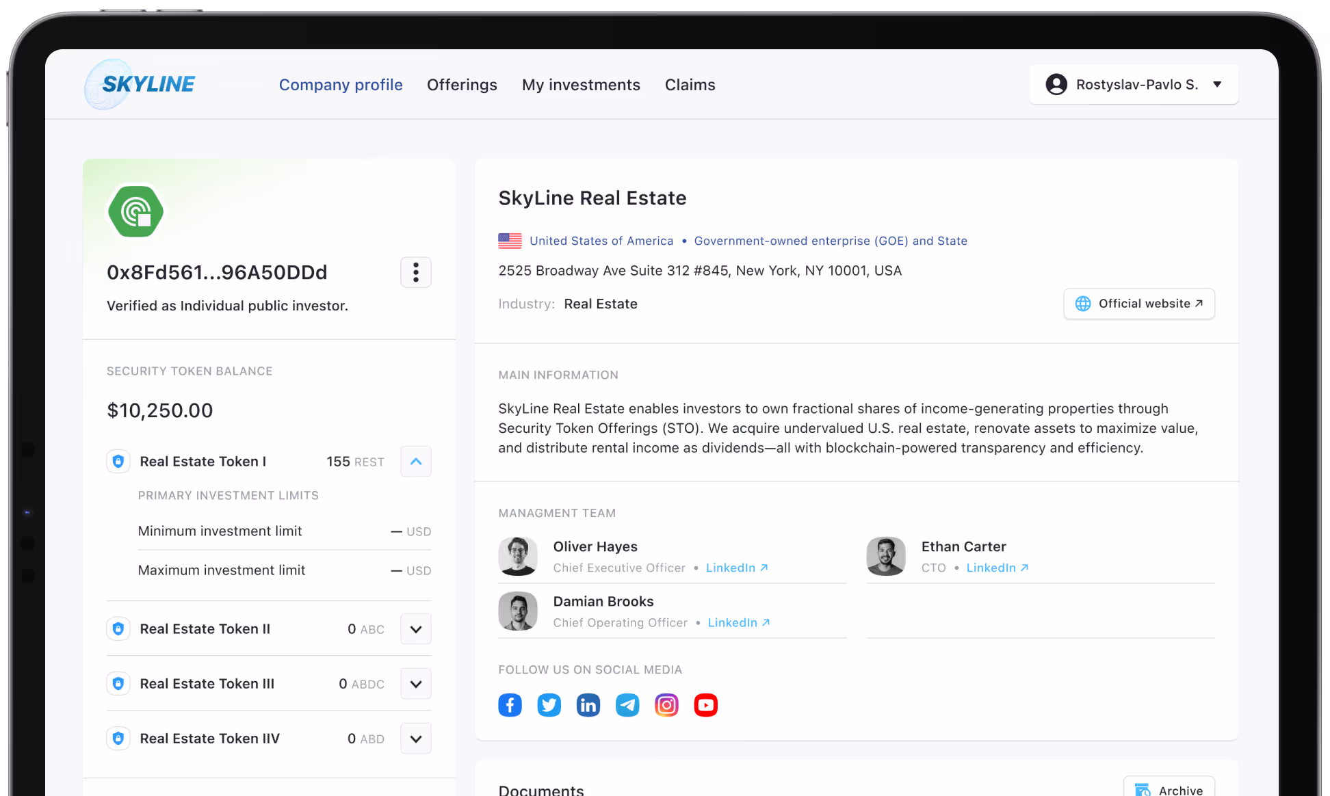Click the 0 ABDC token amount
The image size is (1330, 796).
coord(361,684)
